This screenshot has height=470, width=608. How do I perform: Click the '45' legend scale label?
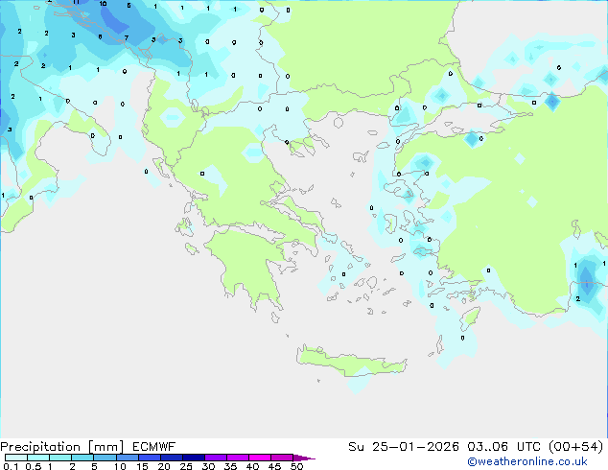click(275, 466)
